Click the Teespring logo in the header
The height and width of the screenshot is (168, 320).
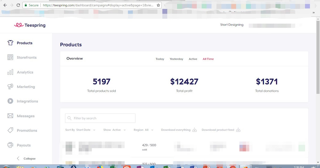tap(30, 25)
